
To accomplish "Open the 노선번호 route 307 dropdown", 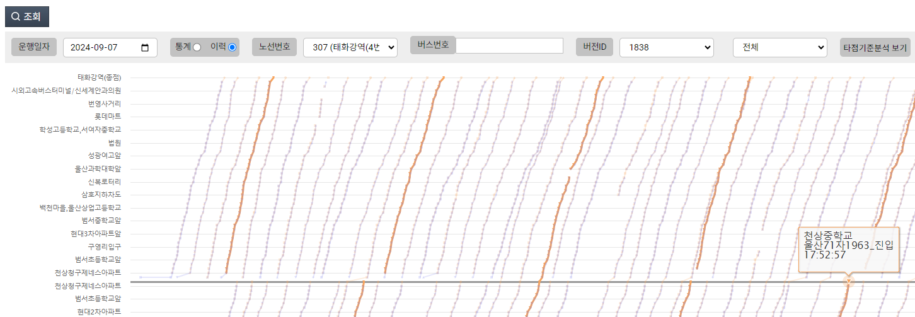I will (x=350, y=47).
